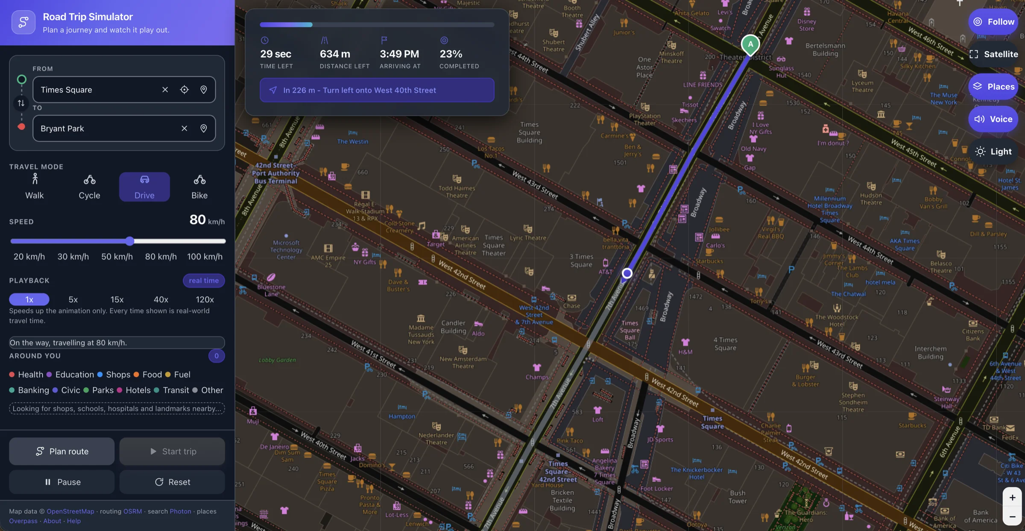Click the Education legend category
Screen dimensions: 1025x531
click(x=70, y=374)
